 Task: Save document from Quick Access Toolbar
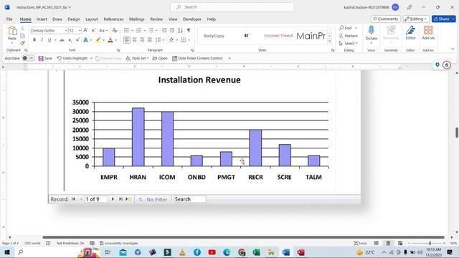45,58
